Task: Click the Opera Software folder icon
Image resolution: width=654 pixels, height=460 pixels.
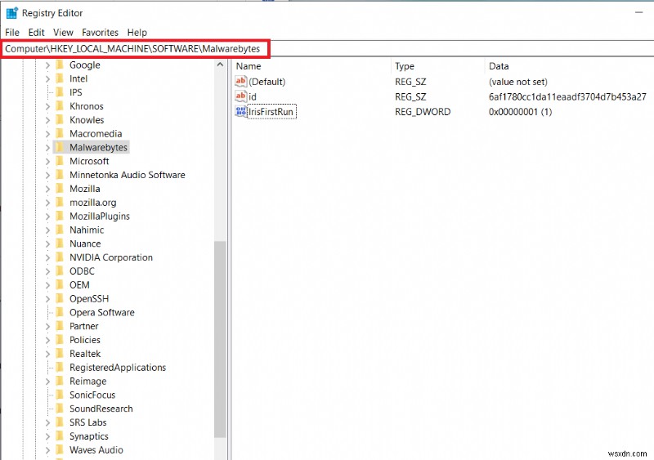Action: [x=60, y=312]
